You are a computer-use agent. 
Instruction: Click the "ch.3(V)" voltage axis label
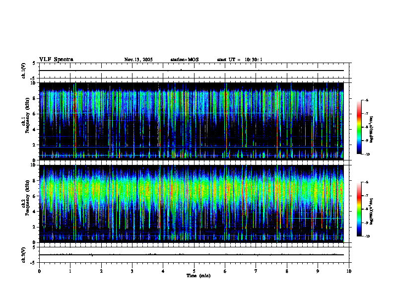tap(23, 255)
